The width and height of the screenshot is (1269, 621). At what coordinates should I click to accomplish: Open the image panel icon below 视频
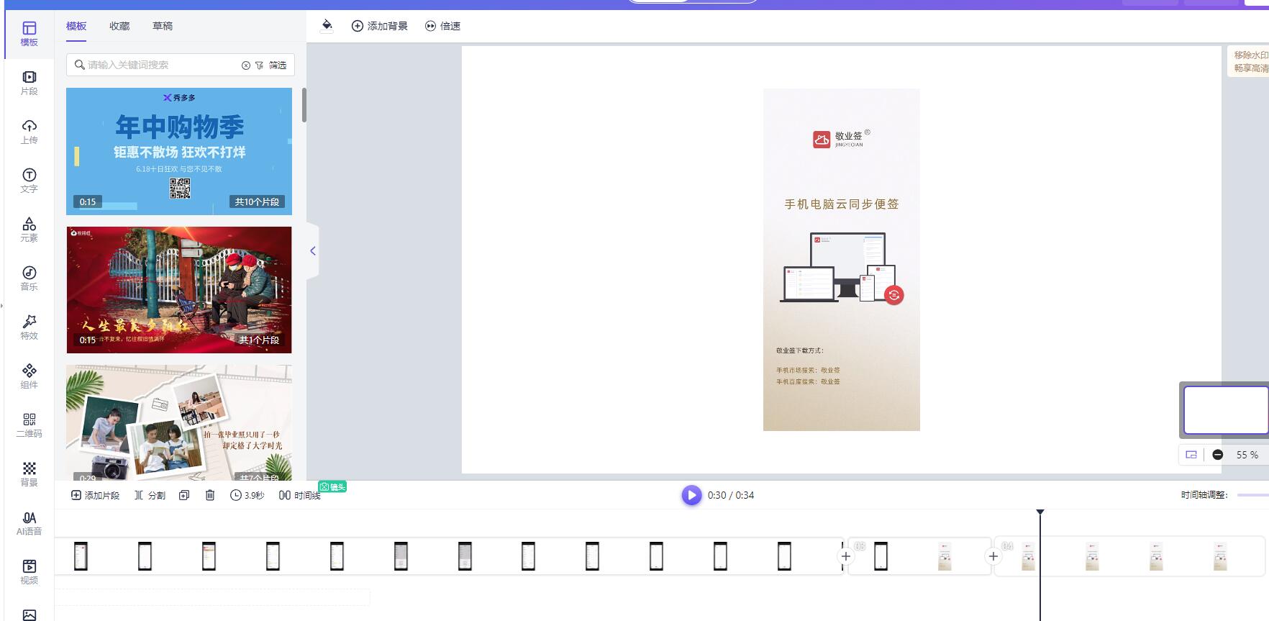tap(29, 615)
